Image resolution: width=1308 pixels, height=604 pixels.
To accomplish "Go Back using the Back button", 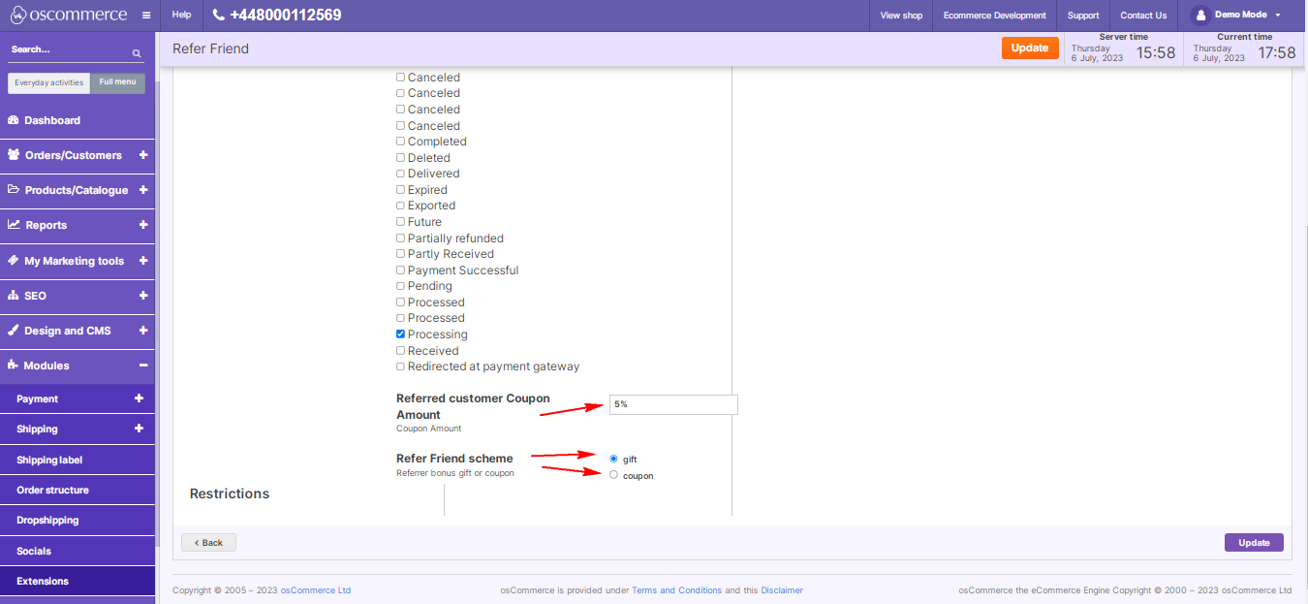I will (208, 542).
